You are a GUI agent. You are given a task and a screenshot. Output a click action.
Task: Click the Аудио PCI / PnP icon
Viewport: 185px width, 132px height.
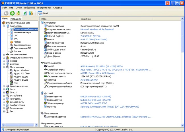point(11,74)
